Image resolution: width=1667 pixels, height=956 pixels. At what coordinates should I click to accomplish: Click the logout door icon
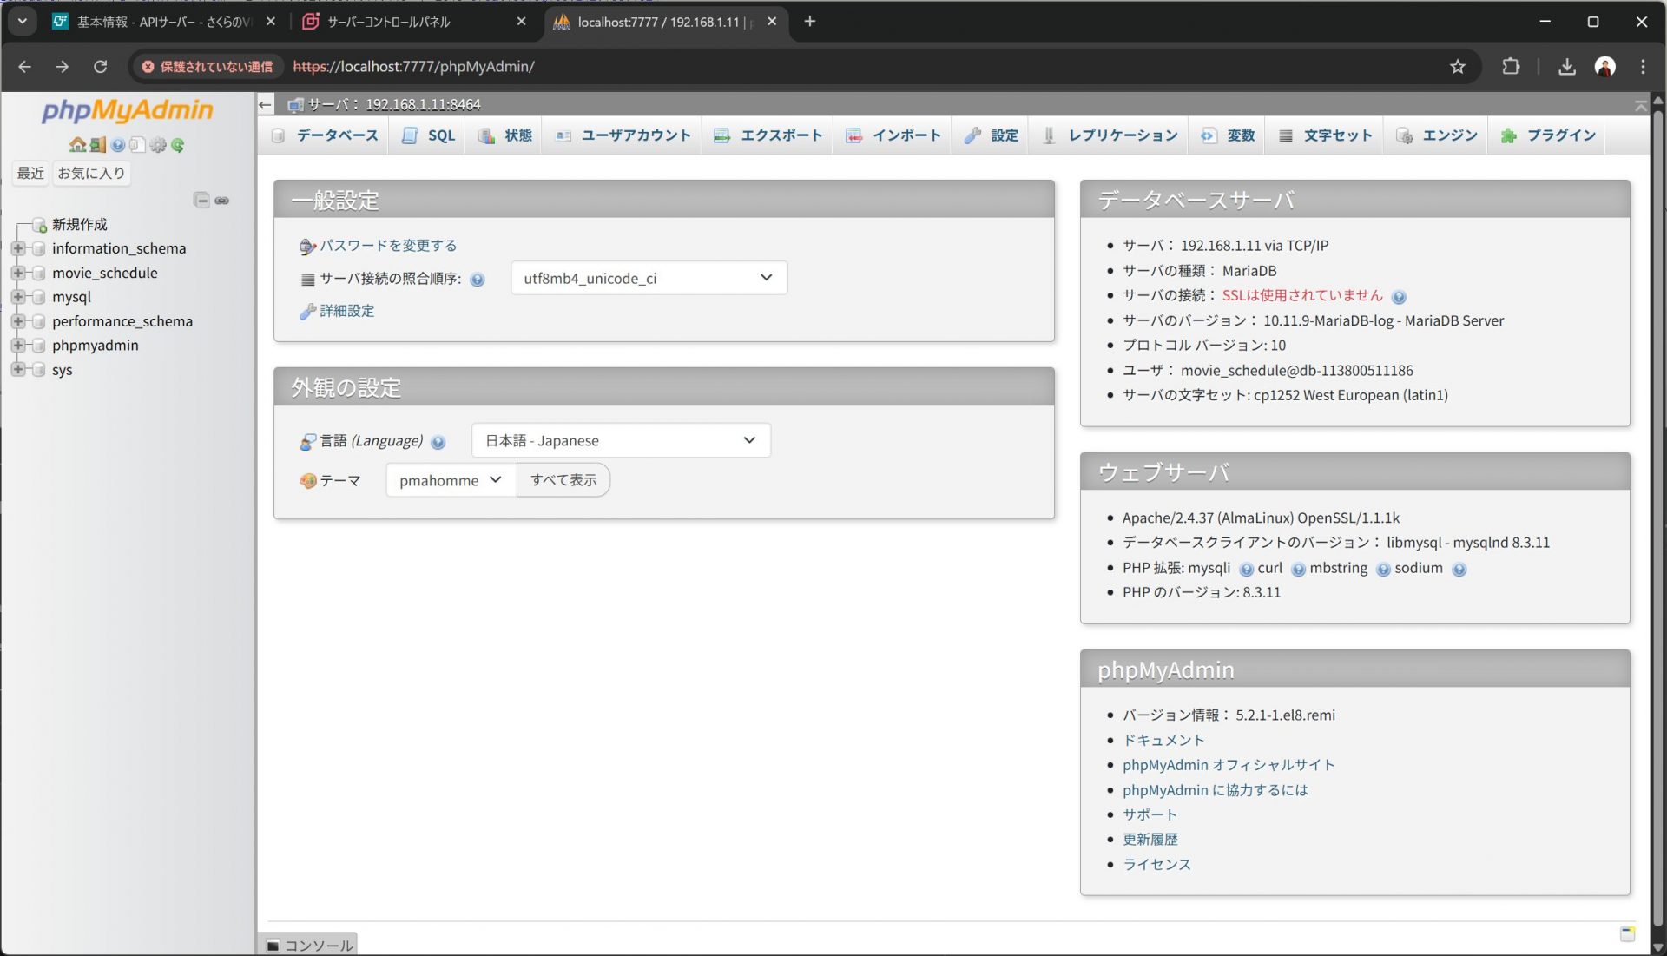(97, 145)
